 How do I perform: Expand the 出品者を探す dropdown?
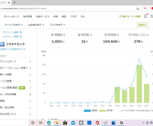[36, 25]
